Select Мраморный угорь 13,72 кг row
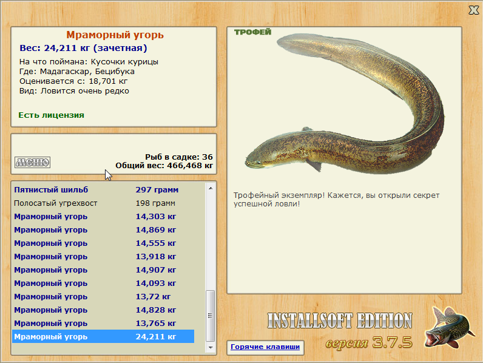This screenshot has width=483, height=363. point(103,297)
